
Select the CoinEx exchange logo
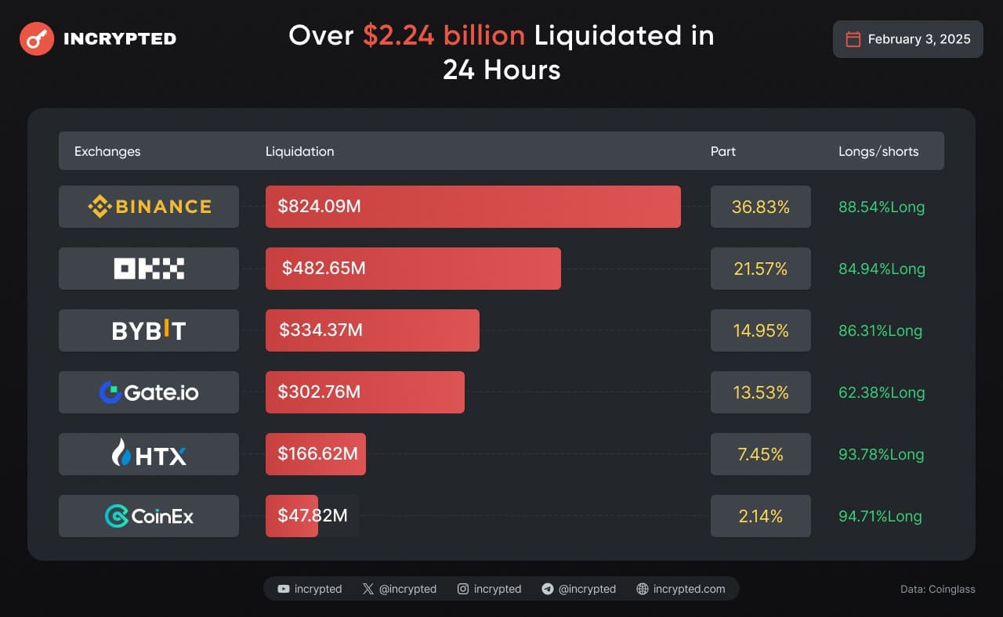[149, 516]
